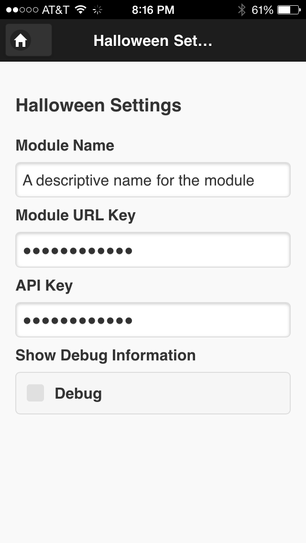Viewport: 306px width, 543px height.
Task: Tap the network activity spinner icon
Action: tap(98, 10)
